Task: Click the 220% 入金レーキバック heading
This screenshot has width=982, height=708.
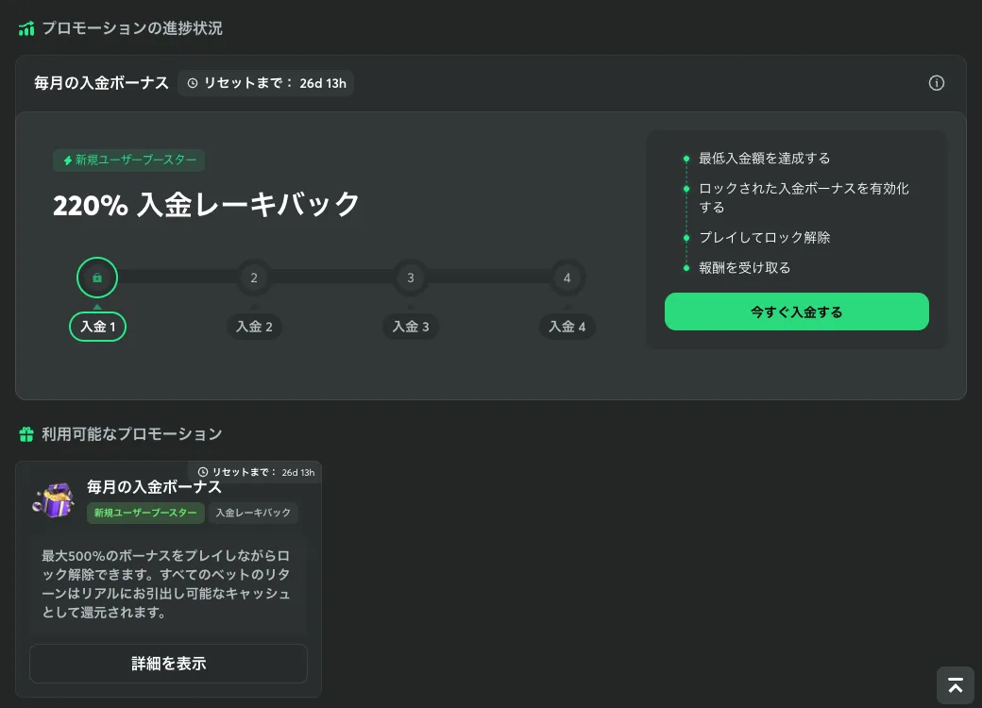Action: [206, 205]
